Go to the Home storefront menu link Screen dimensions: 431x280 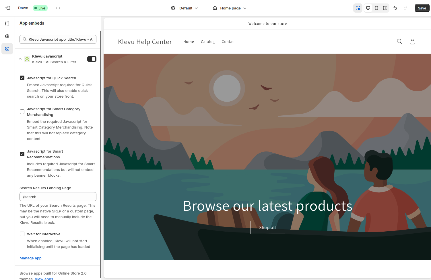(189, 42)
